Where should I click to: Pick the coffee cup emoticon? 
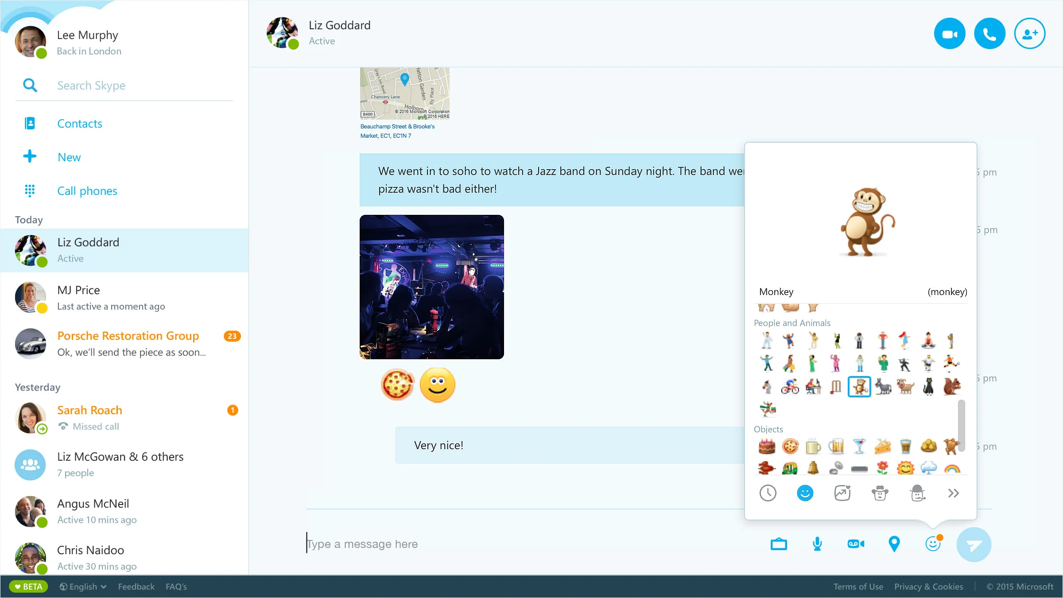click(x=905, y=446)
